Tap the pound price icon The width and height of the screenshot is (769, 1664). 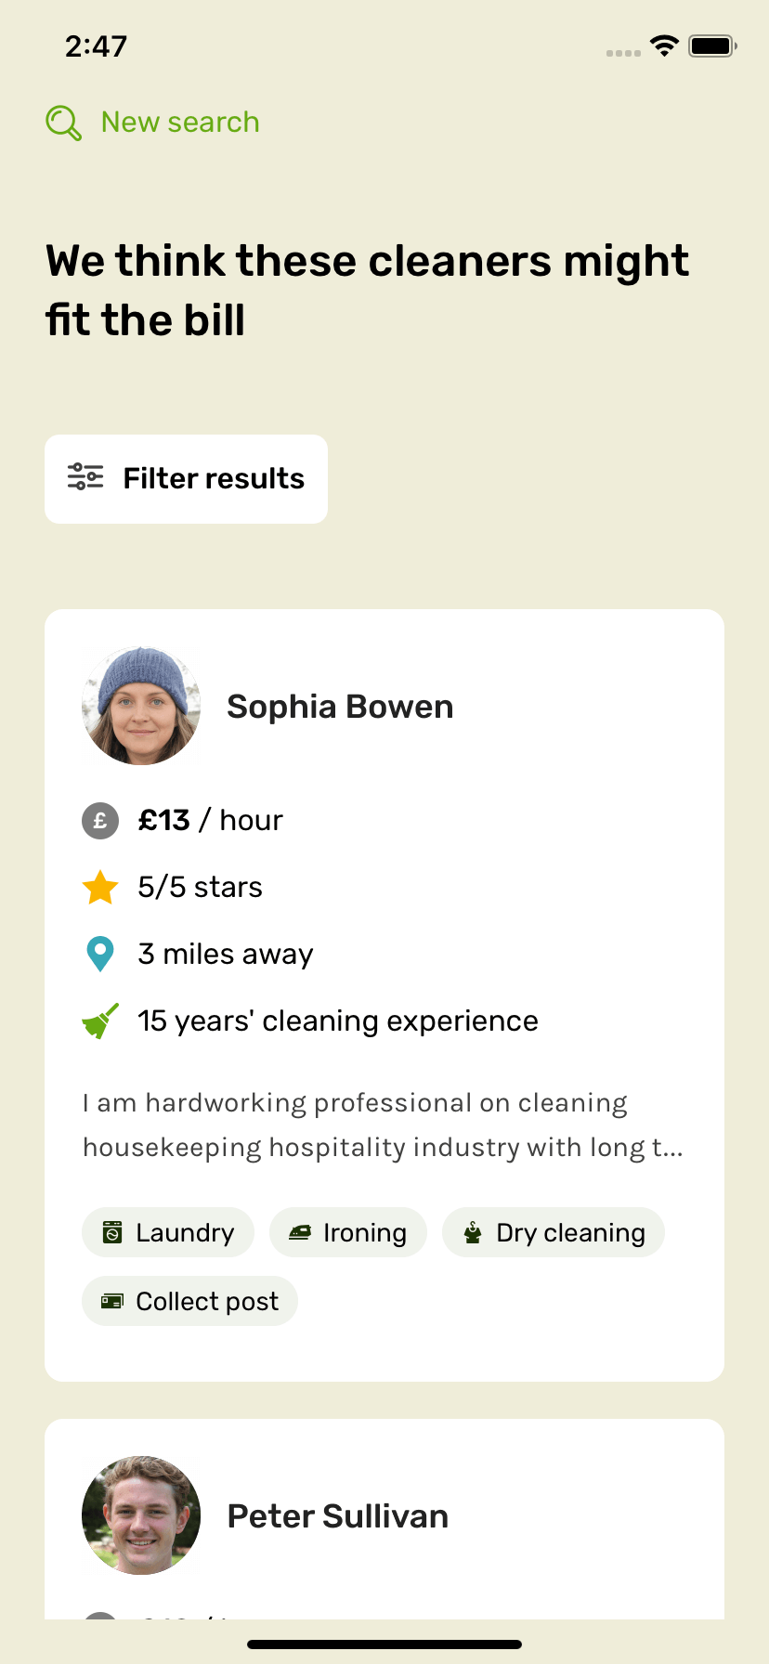[100, 821]
